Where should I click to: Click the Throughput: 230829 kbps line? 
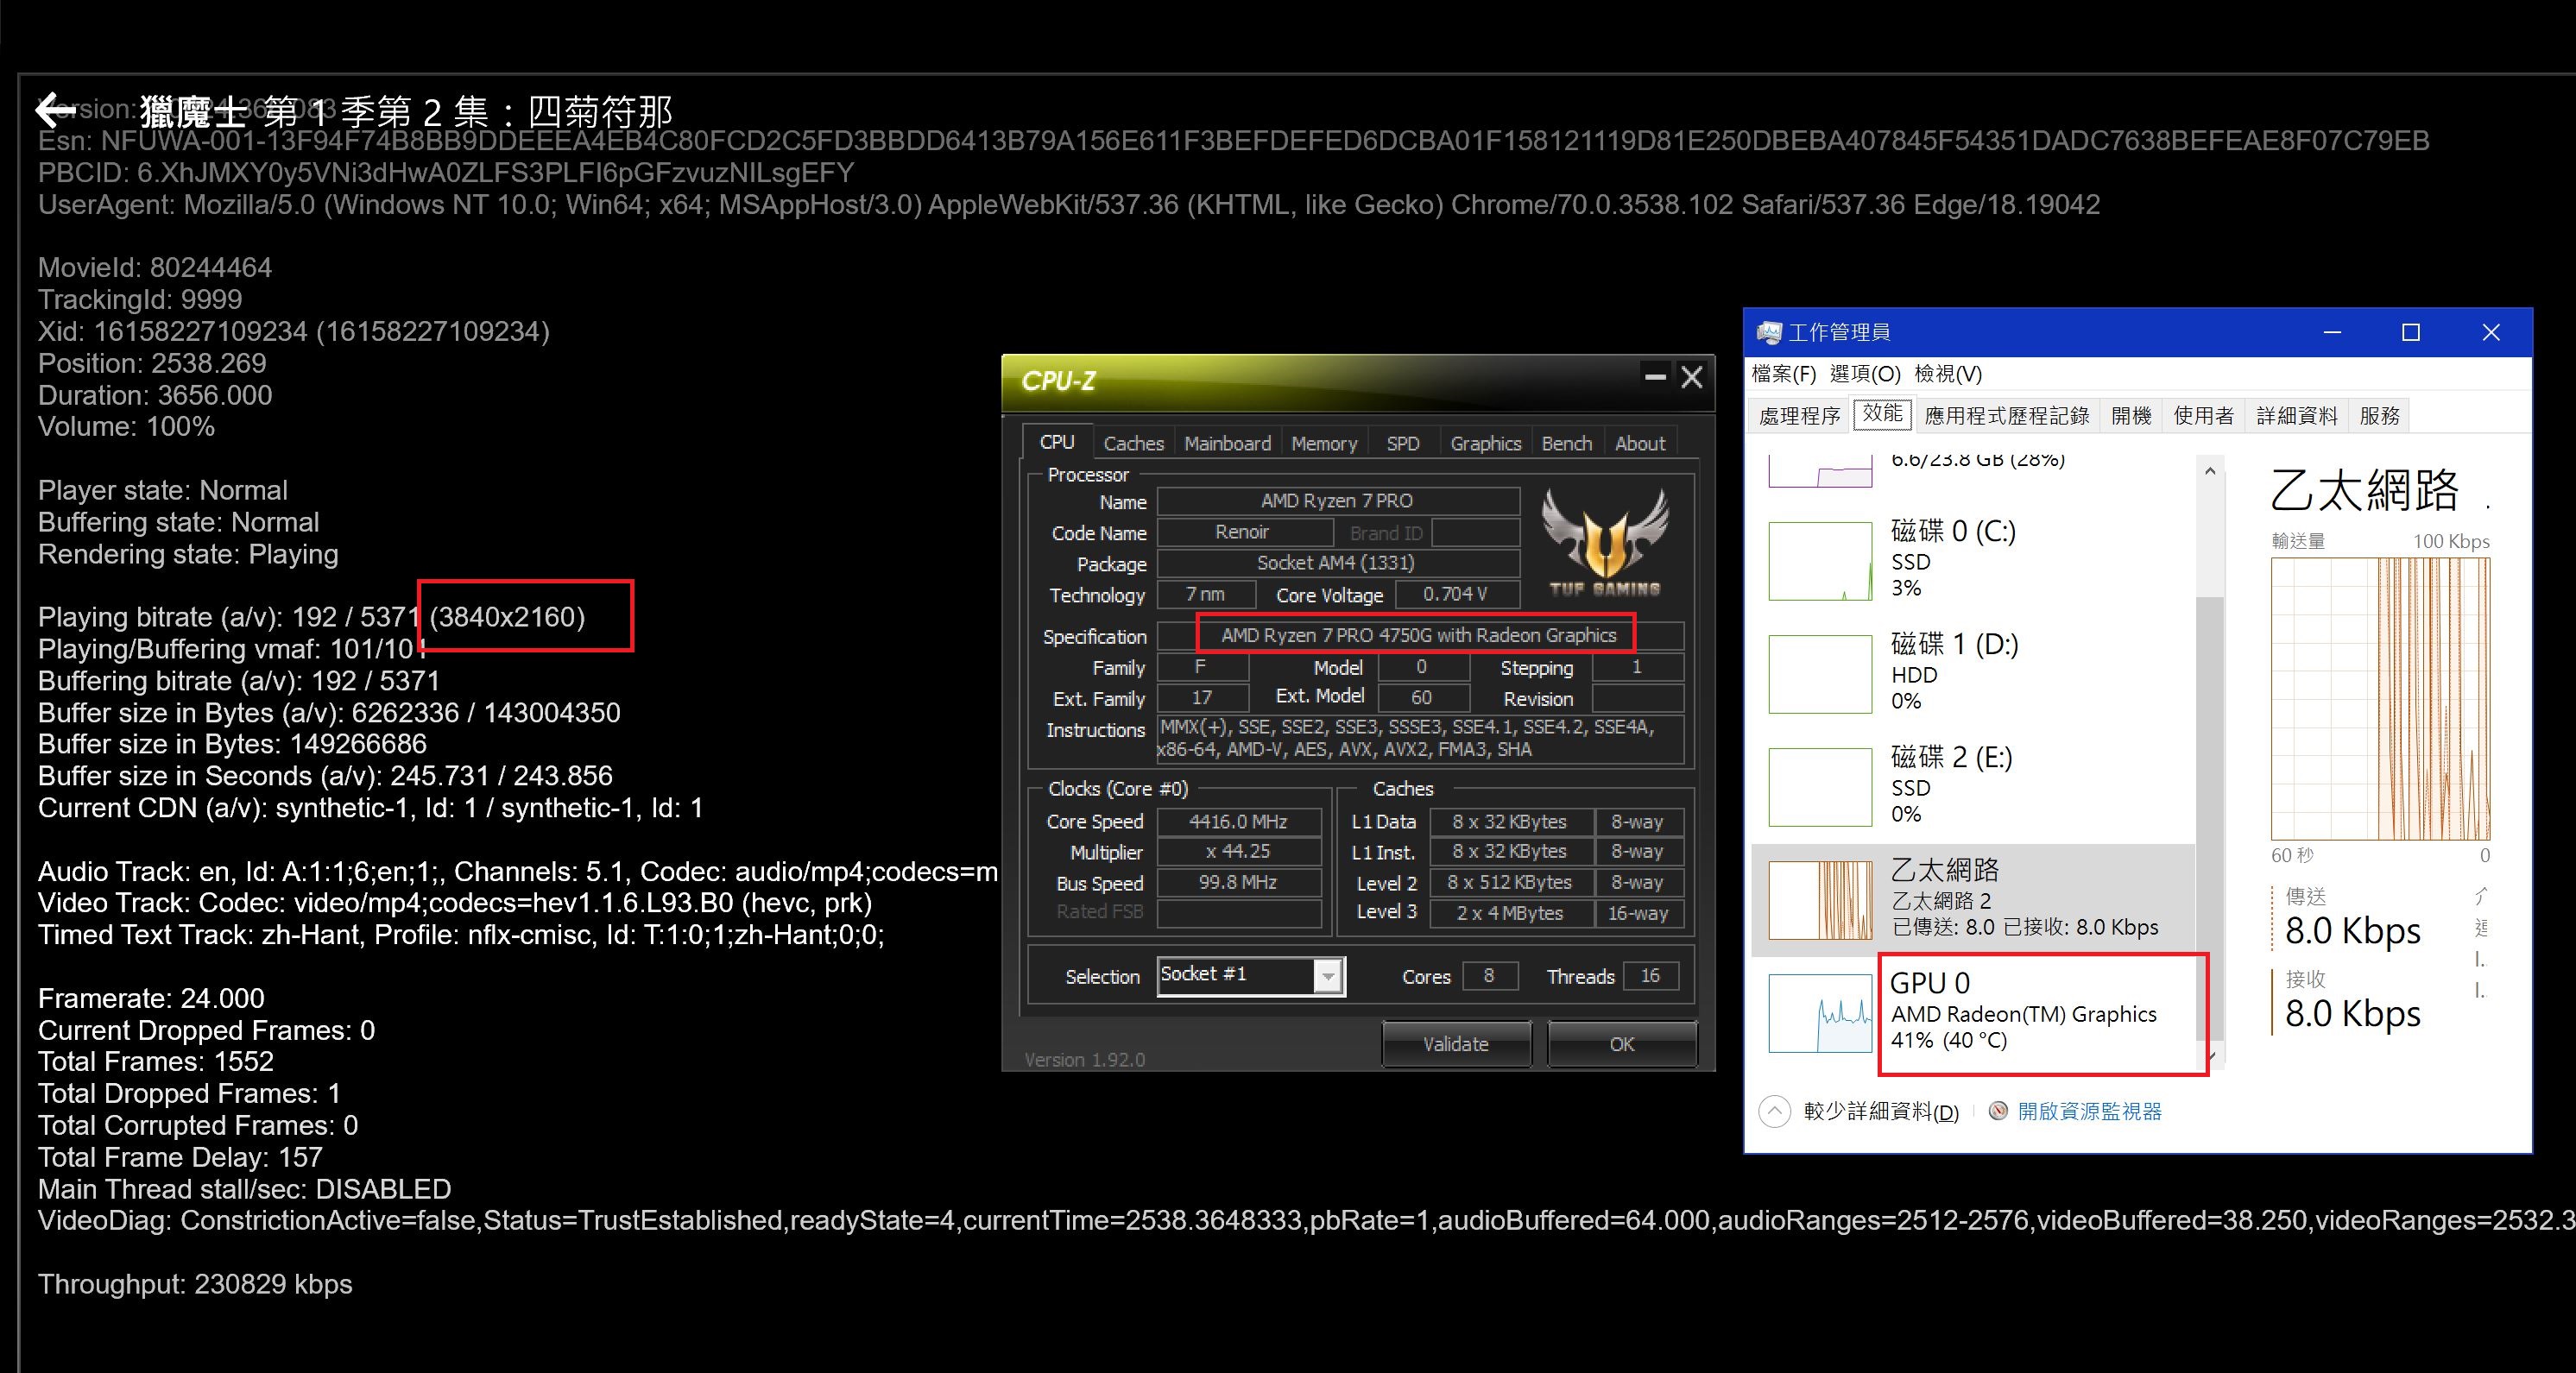[x=195, y=1284]
